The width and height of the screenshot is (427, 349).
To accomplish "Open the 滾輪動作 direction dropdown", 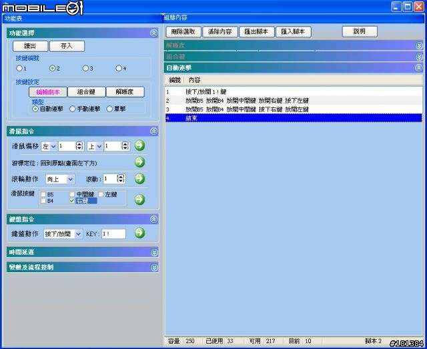I will pyautogui.click(x=71, y=180).
